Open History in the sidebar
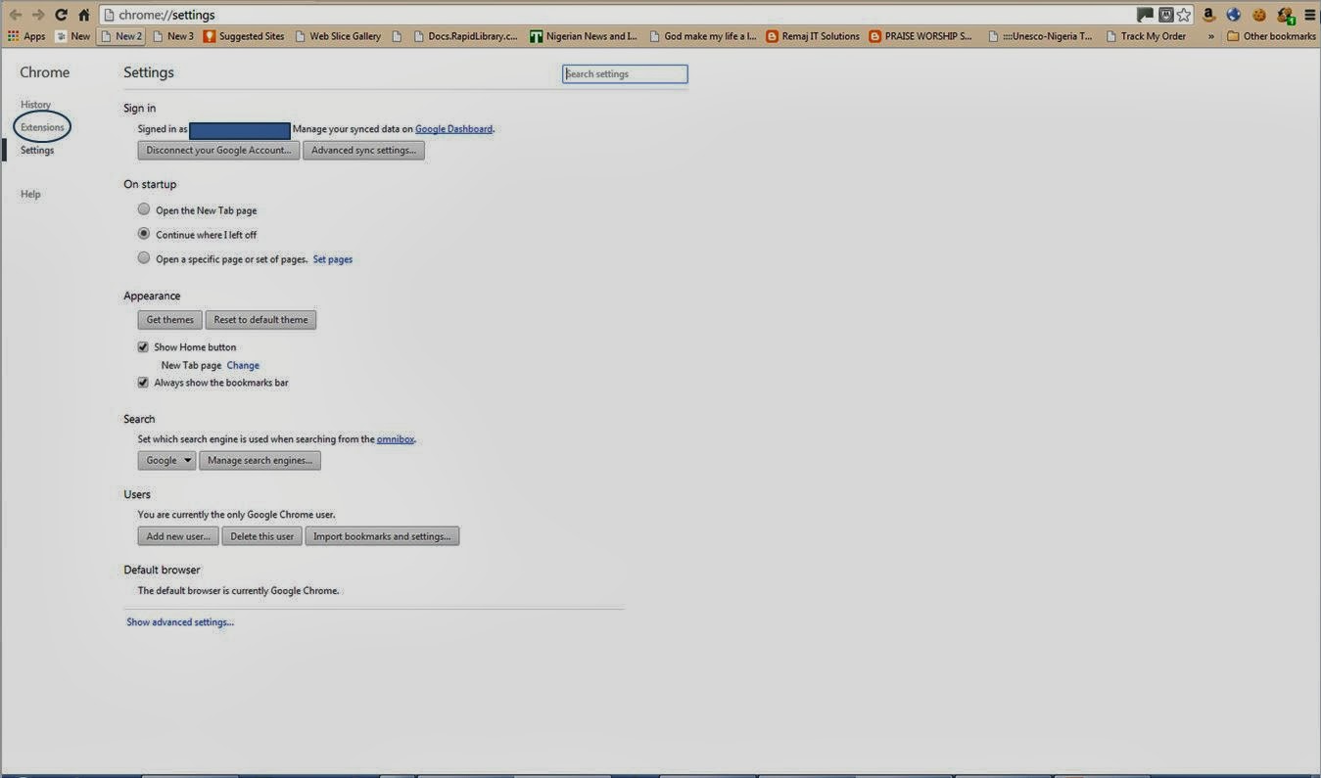1321x778 pixels. pyautogui.click(x=35, y=104)
